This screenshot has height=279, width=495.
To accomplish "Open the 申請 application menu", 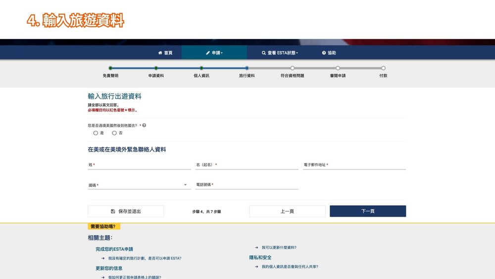I will pos(214,53).
